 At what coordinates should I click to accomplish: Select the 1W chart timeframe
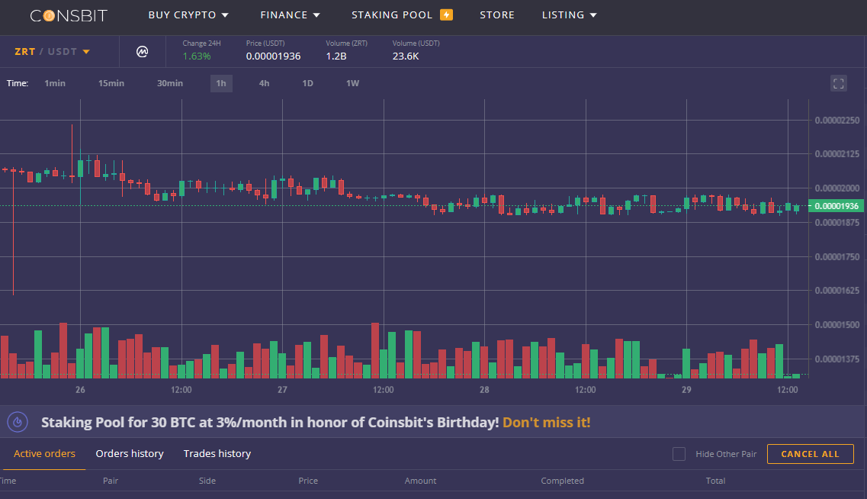(352, 83)
